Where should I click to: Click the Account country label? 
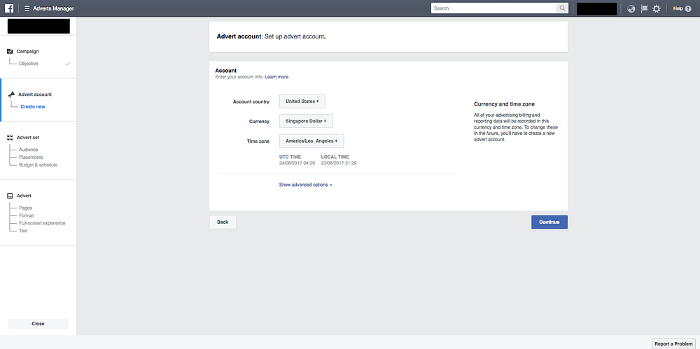pos(251,101)
